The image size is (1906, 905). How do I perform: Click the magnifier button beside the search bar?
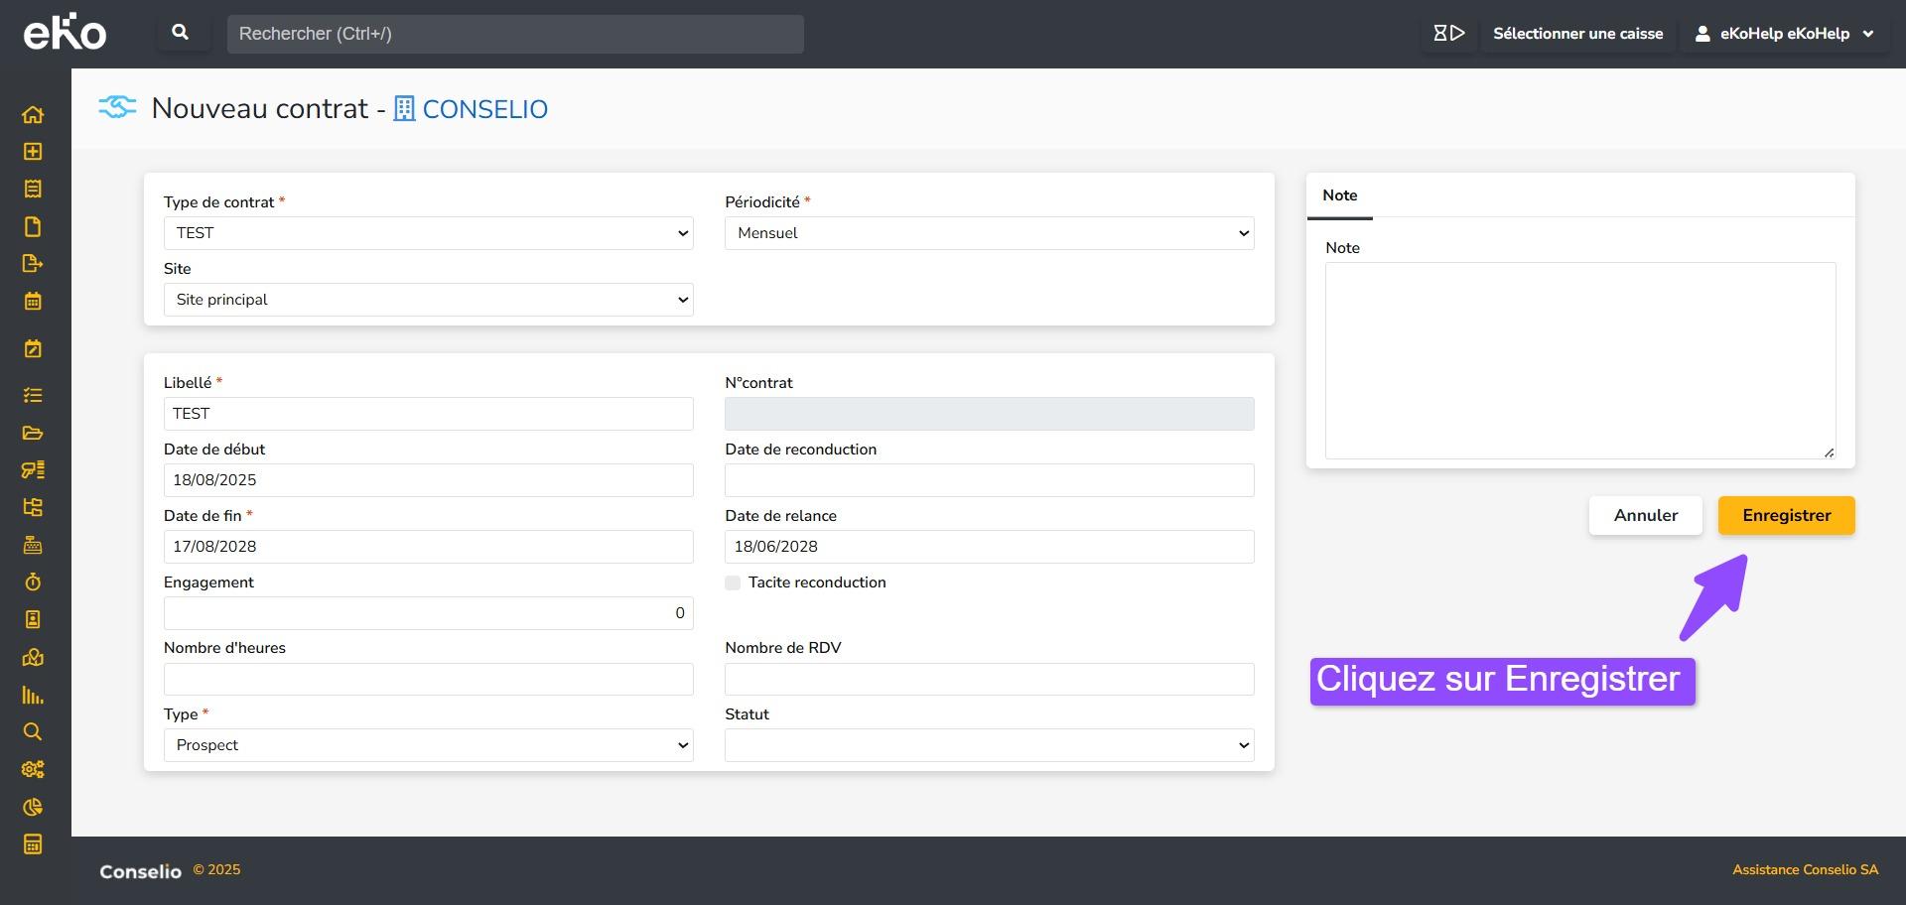pos(181,33)
